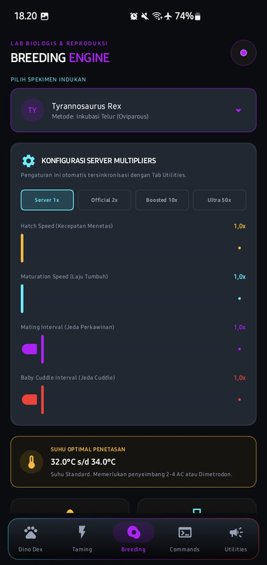Select Boosted 10x preset
Viewport: 267px width, 565px height.
pyautogui.click(x=162, y=200)
